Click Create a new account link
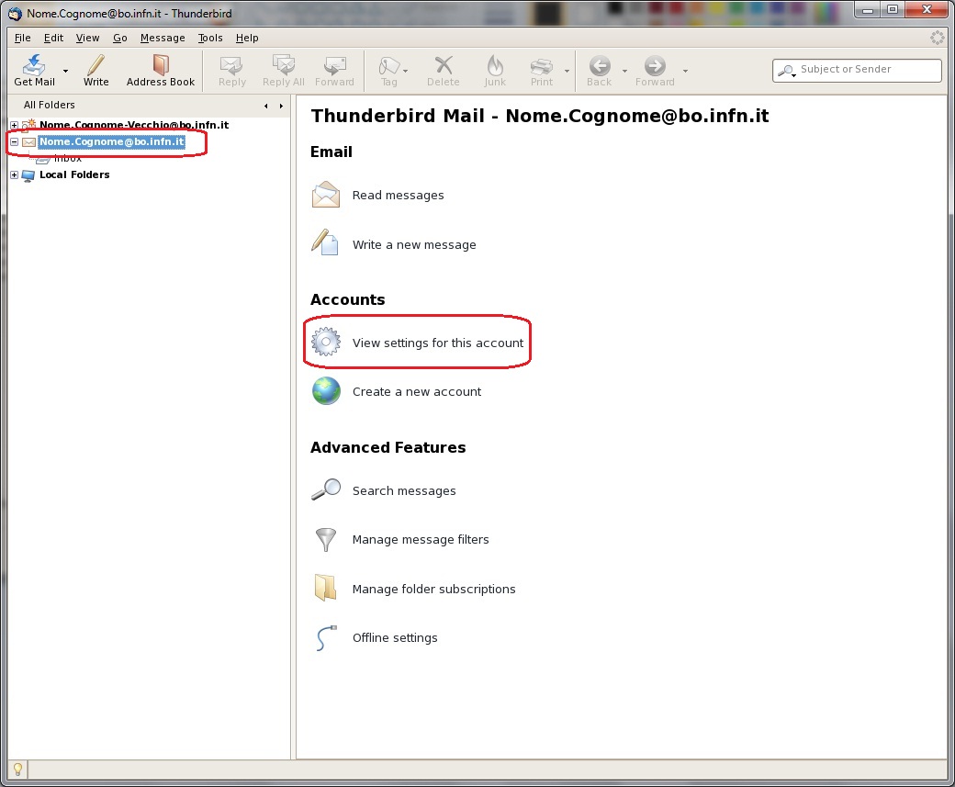This screenshot has height=787, width=955. click(417, 392)
